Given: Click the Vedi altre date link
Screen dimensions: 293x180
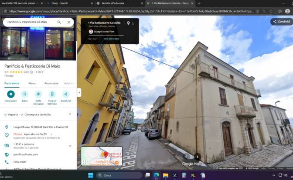Looking at the screenshot, I should [x=111, y=39].
